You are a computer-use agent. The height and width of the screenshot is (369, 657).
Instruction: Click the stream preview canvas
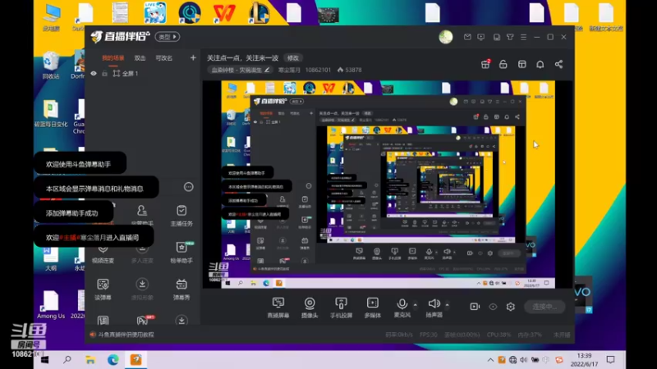pos(388,184)
